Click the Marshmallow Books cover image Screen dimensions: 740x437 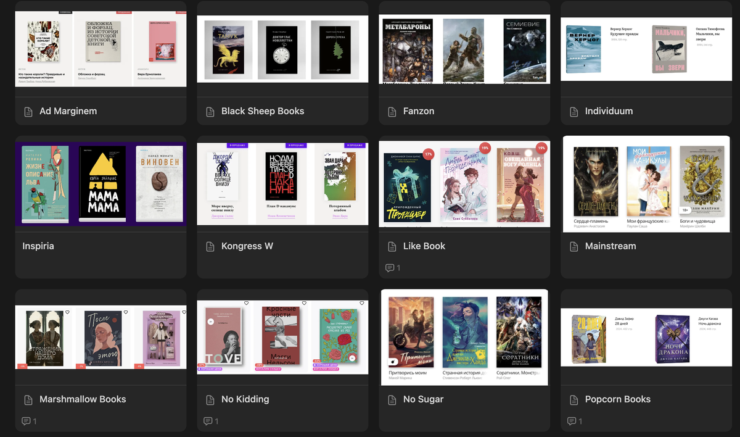(x=101, y=337)
